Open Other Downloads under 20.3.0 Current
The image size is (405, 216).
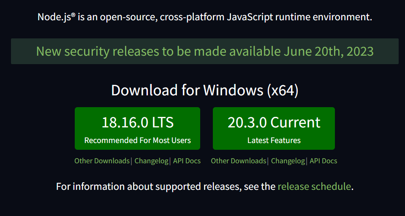click(239, 161)
